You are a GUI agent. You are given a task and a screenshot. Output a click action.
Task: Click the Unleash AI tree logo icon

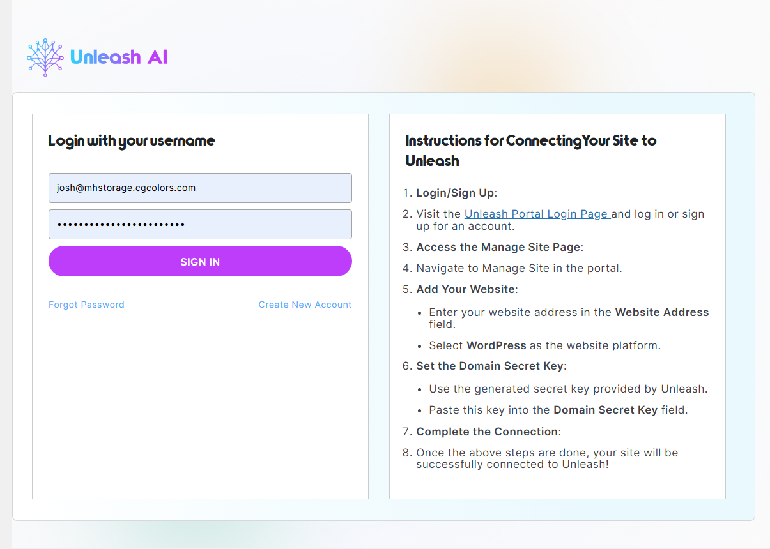coord(45,57)
